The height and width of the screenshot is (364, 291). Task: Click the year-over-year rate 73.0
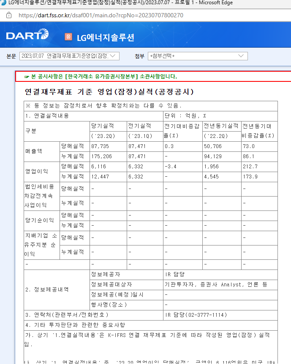click(x=249, y=146)
